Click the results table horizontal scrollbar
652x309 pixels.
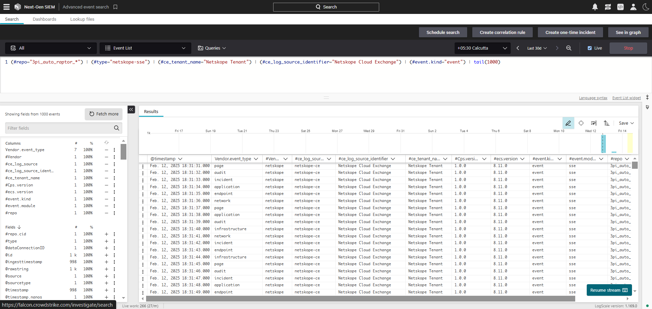tap(360, 299)
